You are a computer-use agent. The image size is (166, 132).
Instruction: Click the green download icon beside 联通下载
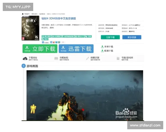(x=102, y=51)
